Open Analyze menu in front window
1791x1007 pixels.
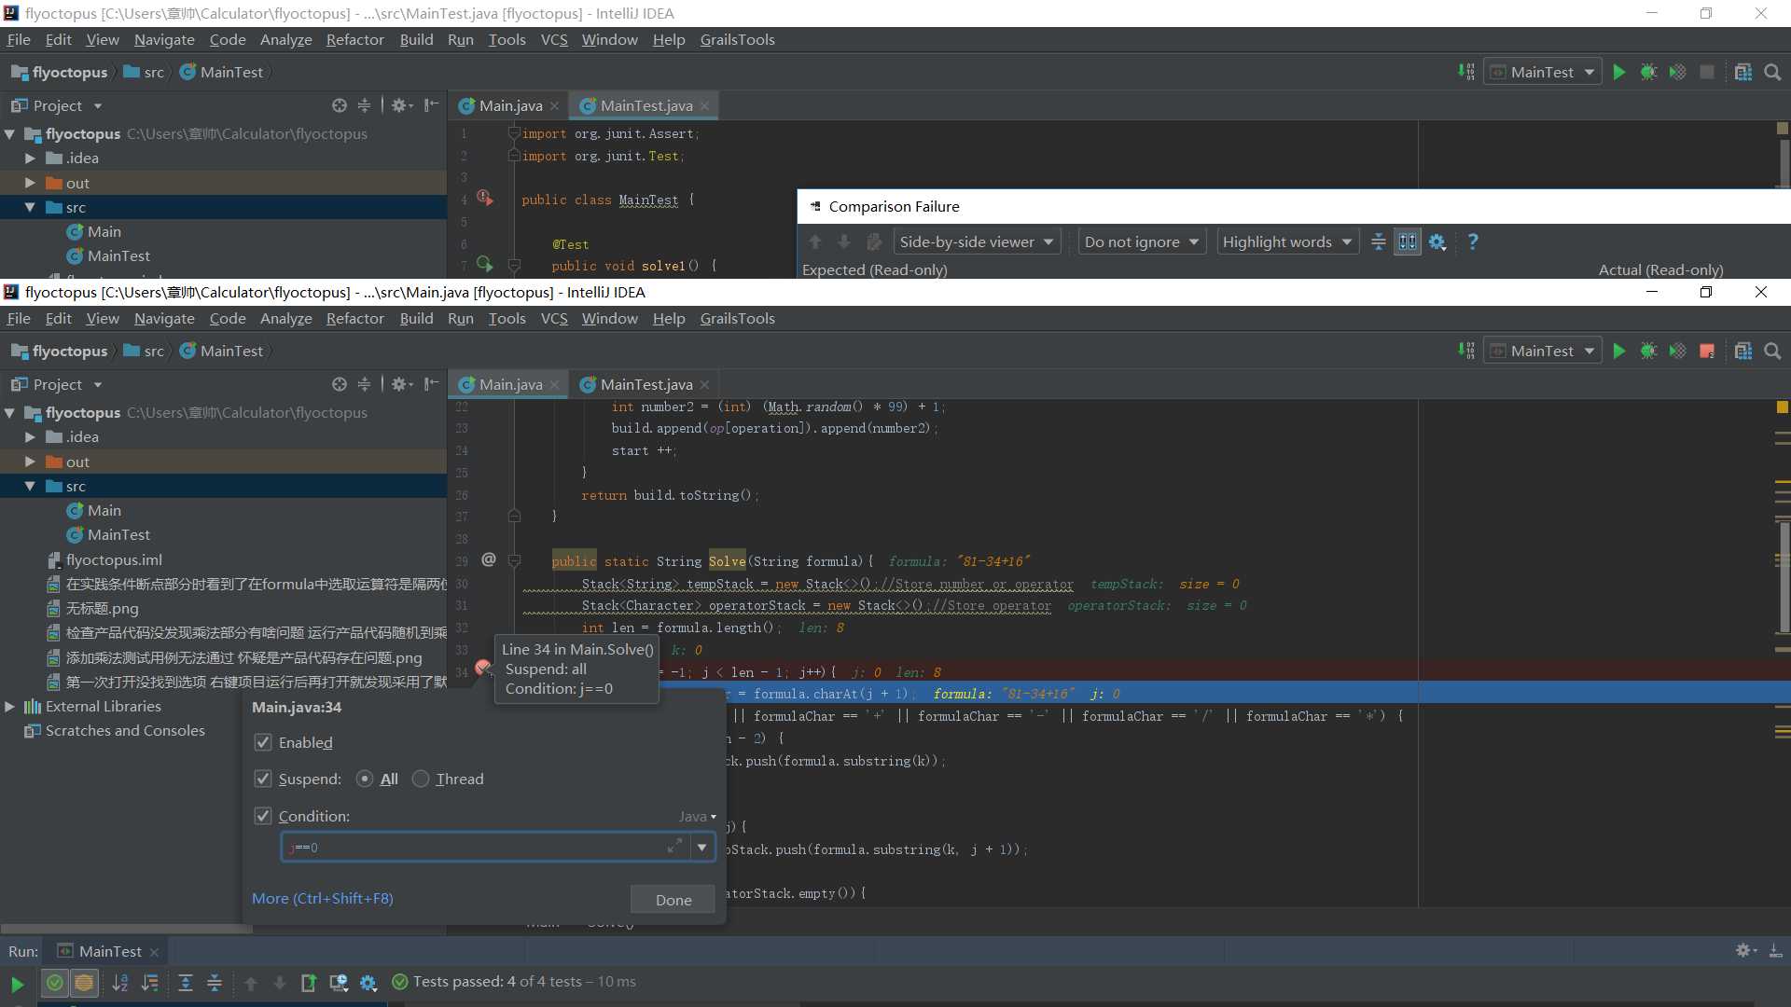click(x=285, y=319)
